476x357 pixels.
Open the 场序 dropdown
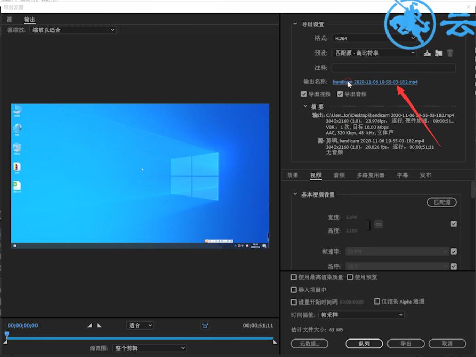coord(397,266)
